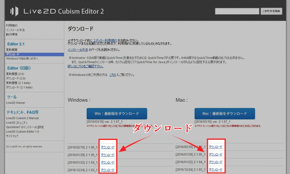
Task: Open Live2D Viewer sidebar link
Action: (16, 103)
